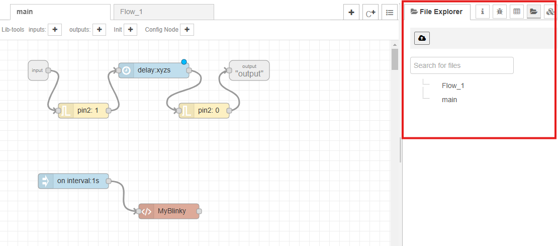
Task: Add a new output with plus
Action: click(x=100, y=30)
